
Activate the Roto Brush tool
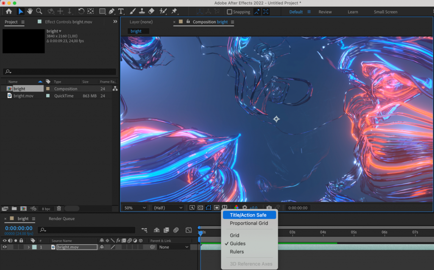[163, 11]
